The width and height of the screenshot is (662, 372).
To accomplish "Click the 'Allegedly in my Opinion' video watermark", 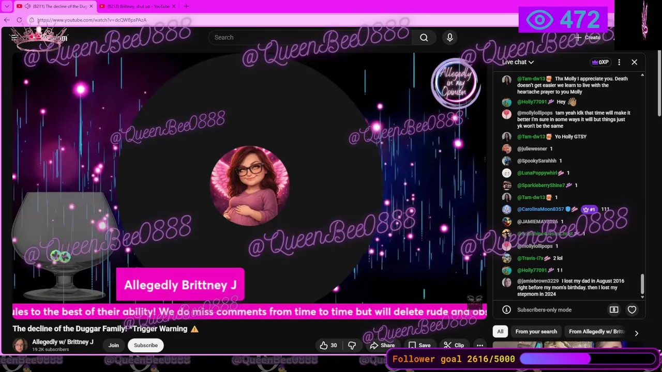I will 456,83.
